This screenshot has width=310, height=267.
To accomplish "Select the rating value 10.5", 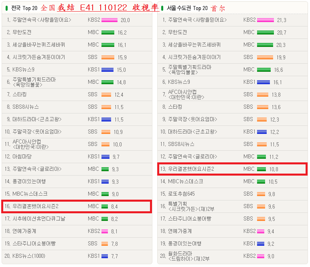I will point(273,182).
